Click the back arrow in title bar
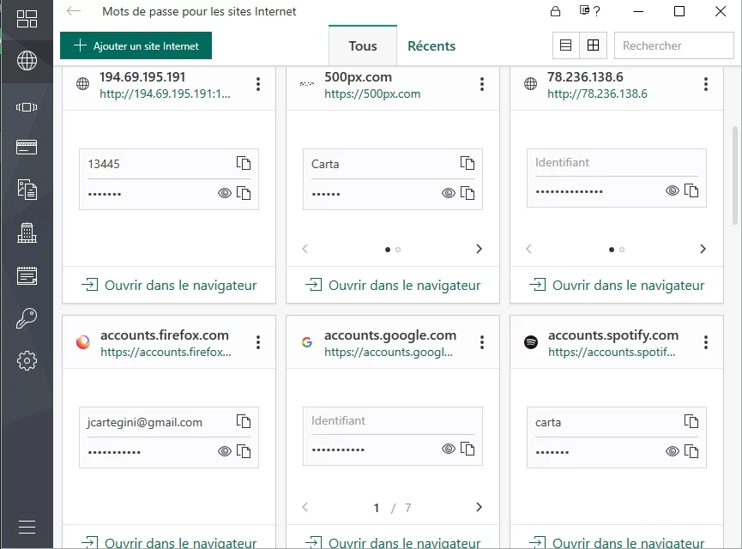This screenshot has height=549, width=742. pos(74,11)
